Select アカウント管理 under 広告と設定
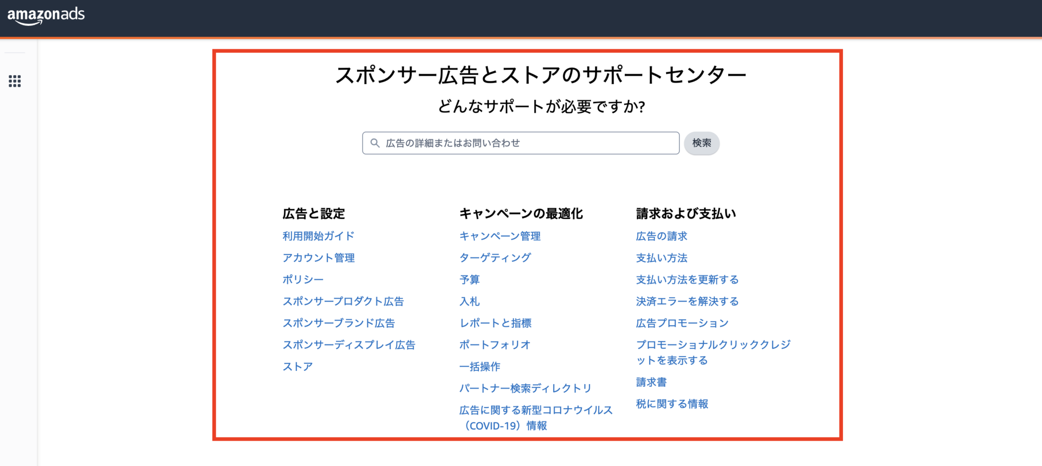This screenshot has height=466, width=1042. tap(320, 258)
